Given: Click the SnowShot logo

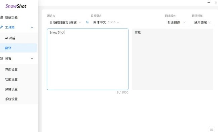Looking at the screenshot, I should click(16, 6).
